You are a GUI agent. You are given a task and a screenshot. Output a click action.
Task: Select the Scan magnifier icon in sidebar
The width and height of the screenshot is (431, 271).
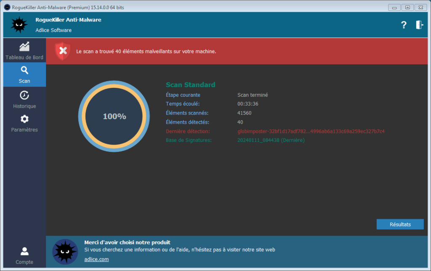click(24, 70)
